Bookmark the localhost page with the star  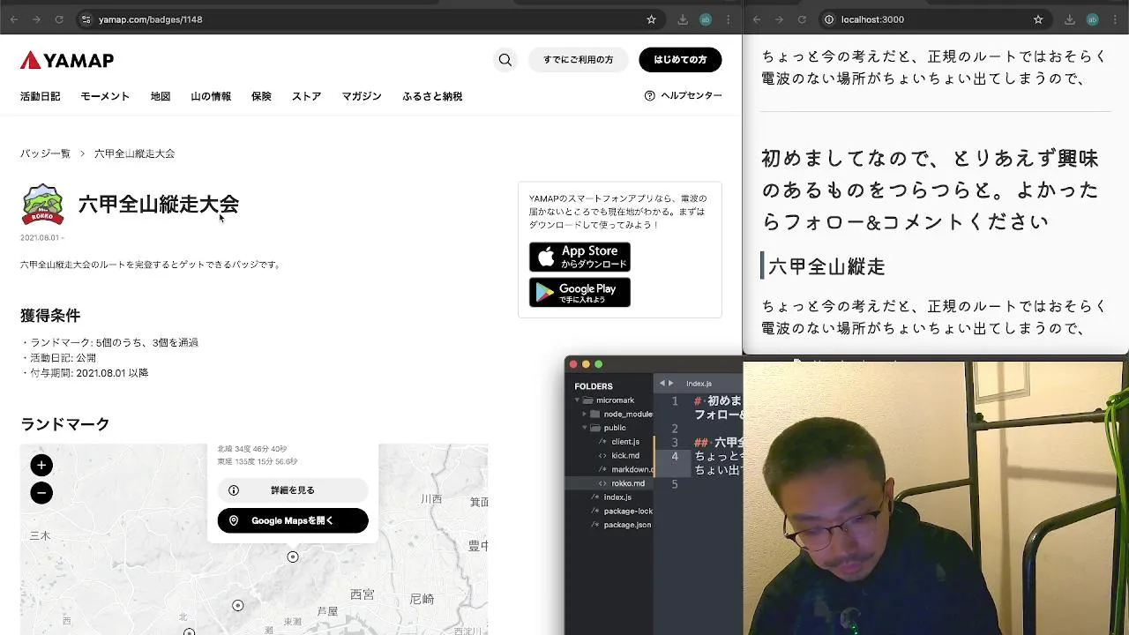click(x=1038, y=19)
